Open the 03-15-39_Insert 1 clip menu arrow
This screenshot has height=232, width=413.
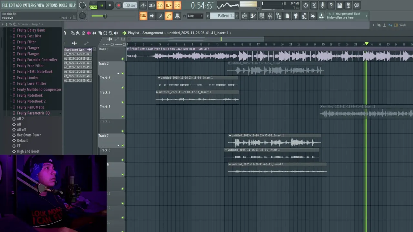pos(159,78)
